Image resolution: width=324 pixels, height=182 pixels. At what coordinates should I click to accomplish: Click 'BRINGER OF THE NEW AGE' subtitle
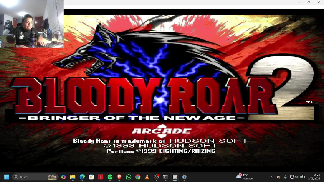coord(132,118)
